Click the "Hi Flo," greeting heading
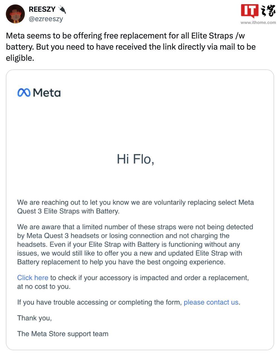This screenshot has height=355, width=280. click(136, 159)
